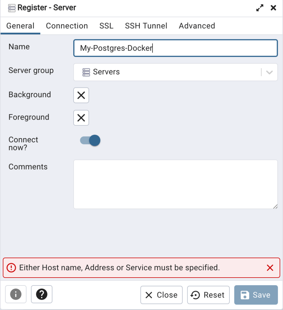The width and height of the screenshot is (283, 310).
Task: Click the Servers group icon
Action: point(86,72)
